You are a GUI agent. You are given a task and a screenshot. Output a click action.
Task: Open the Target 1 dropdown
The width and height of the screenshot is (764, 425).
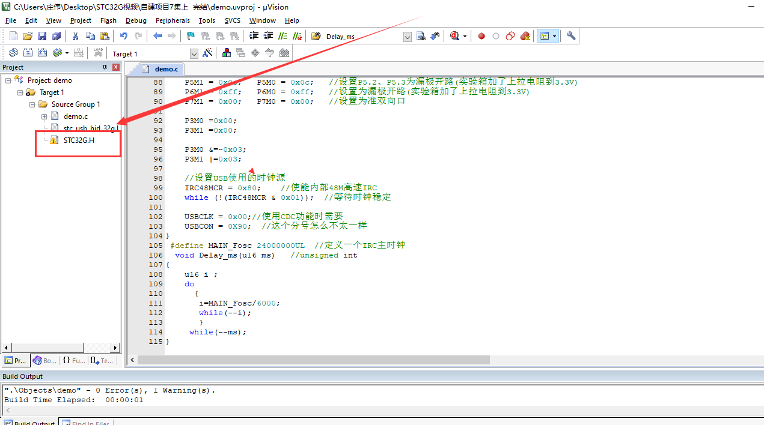pos(194,54)
